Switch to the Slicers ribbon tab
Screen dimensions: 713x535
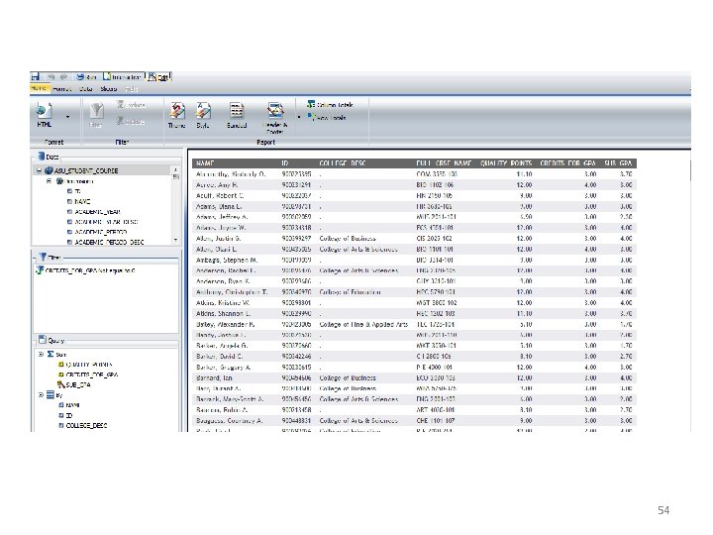[109, 89]
